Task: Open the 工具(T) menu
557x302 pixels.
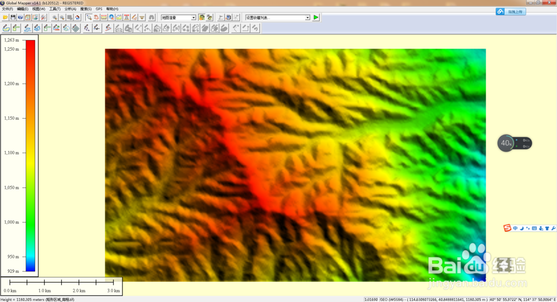Action: (55, 9)
